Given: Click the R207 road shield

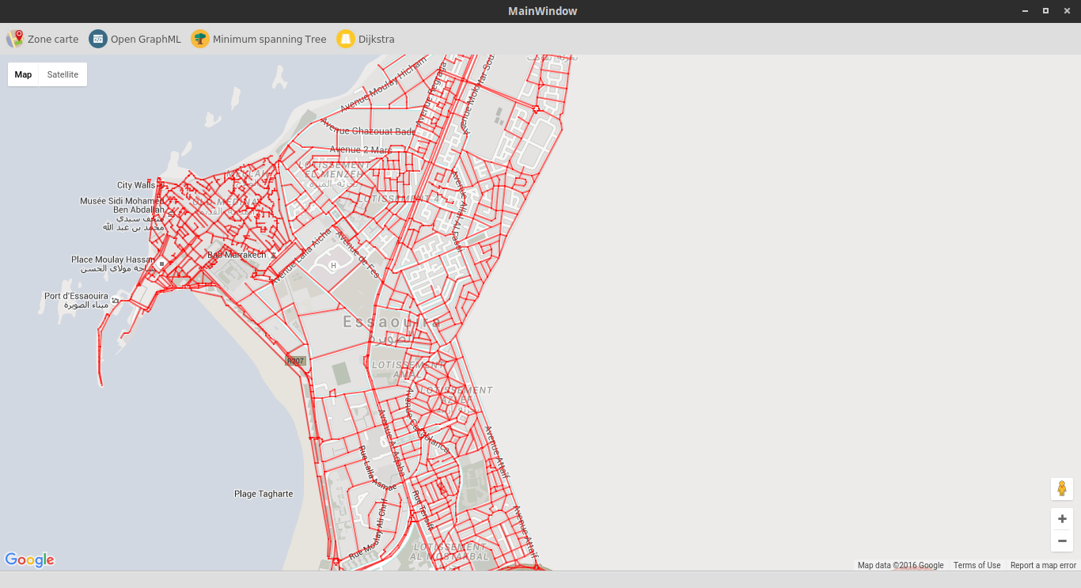Looking at the screenshot, I should [295, 361].
